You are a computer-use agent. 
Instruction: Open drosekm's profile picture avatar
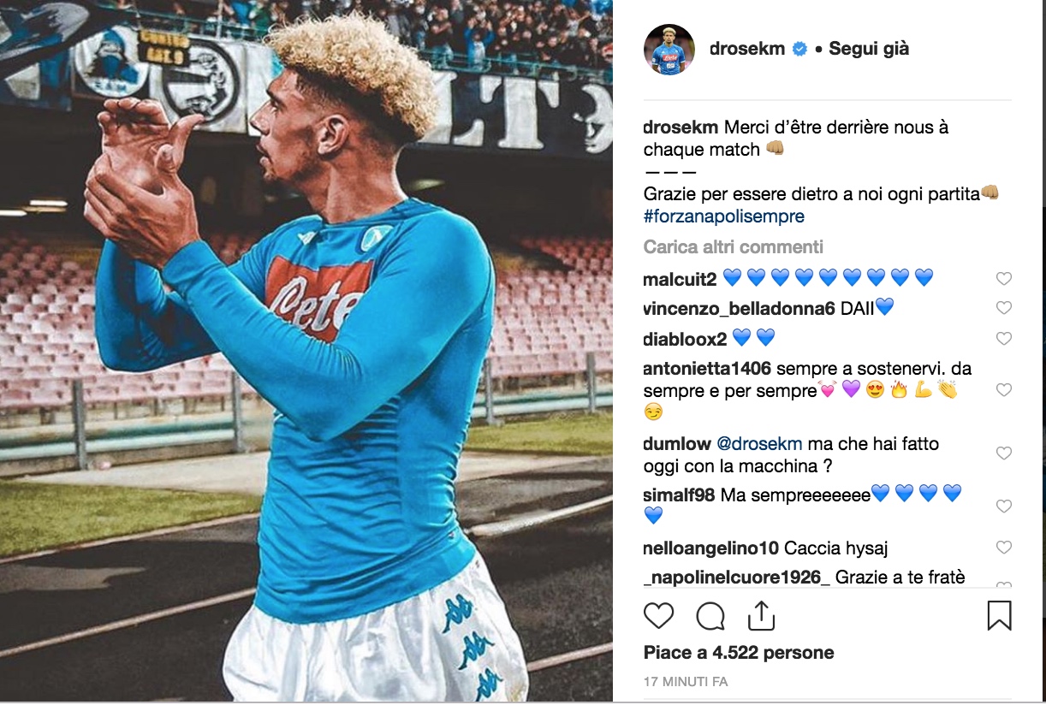(669, 50)
